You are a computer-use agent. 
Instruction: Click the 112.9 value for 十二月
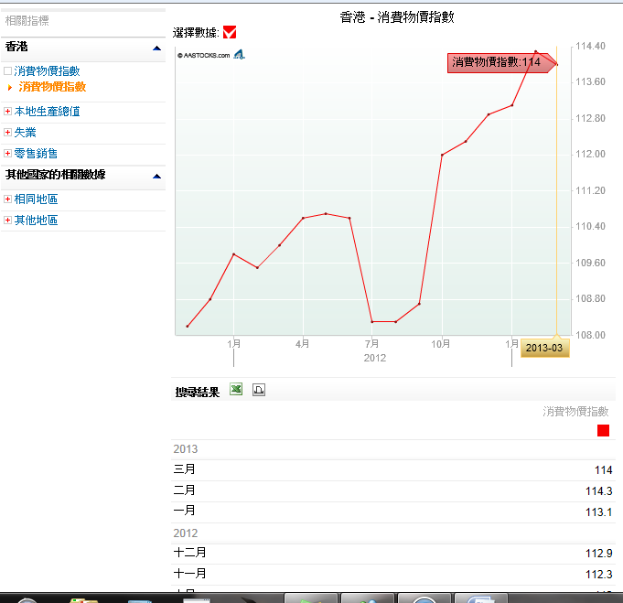[x=599, y=554]
